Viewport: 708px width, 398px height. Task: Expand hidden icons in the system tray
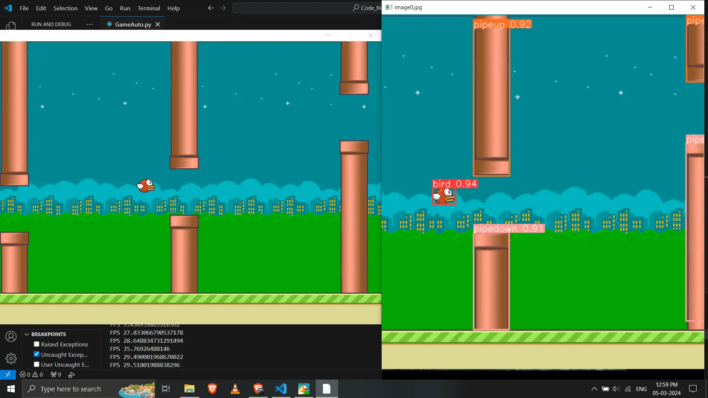[x=594, y=388]
